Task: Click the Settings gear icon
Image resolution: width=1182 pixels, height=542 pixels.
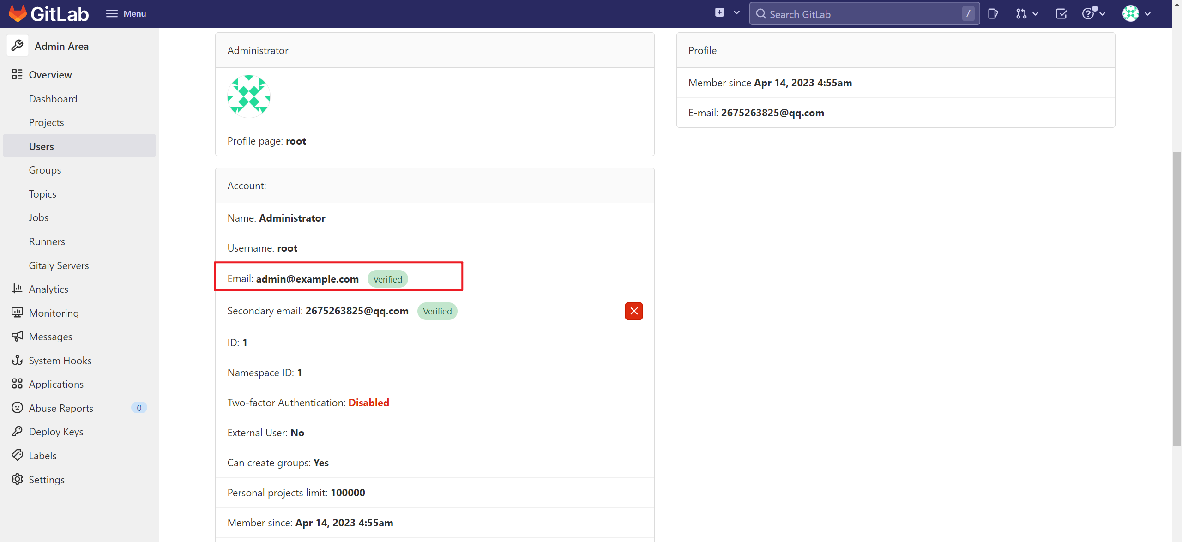Action: click(x=17, y=479)
